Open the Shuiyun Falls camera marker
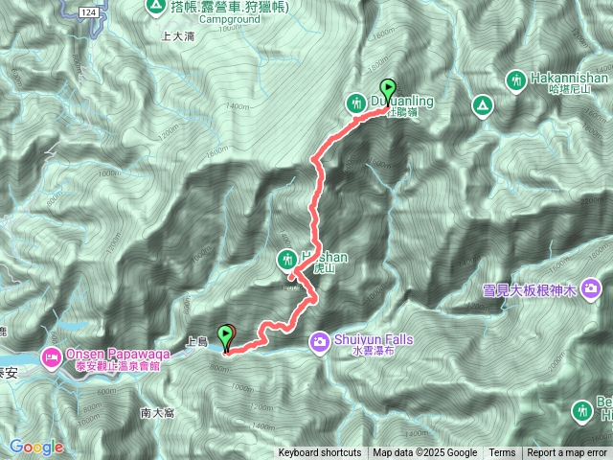This screenshot has width=613, height=460. (320, 342)
